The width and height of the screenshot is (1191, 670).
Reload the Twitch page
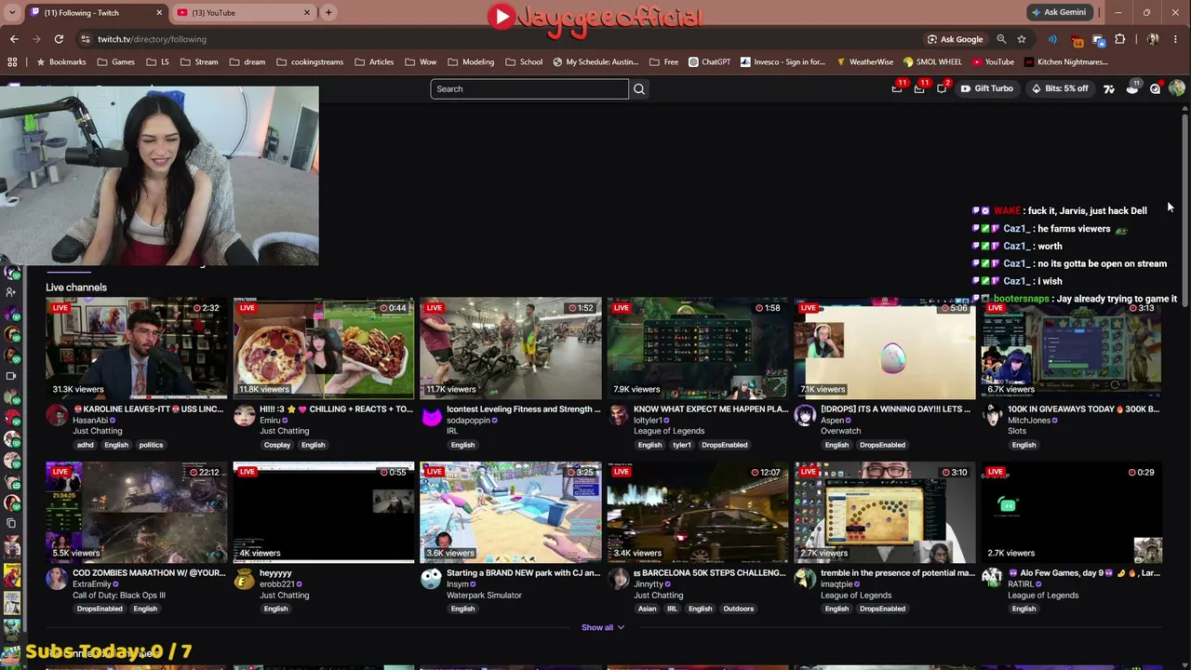[59, 39]
